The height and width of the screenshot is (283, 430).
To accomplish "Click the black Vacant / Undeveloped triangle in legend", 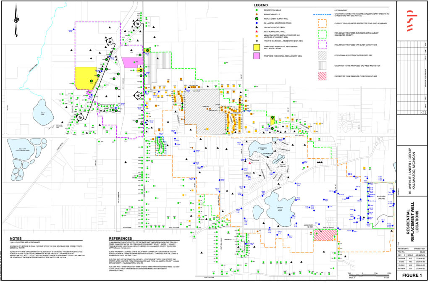I will pos(257,27).
